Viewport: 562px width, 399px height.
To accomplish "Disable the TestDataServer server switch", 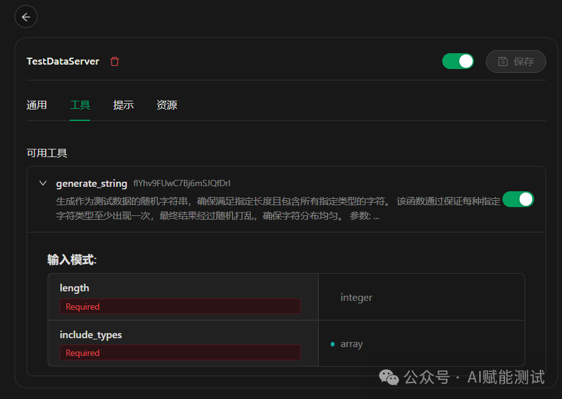I will click(x=457, y=61).
